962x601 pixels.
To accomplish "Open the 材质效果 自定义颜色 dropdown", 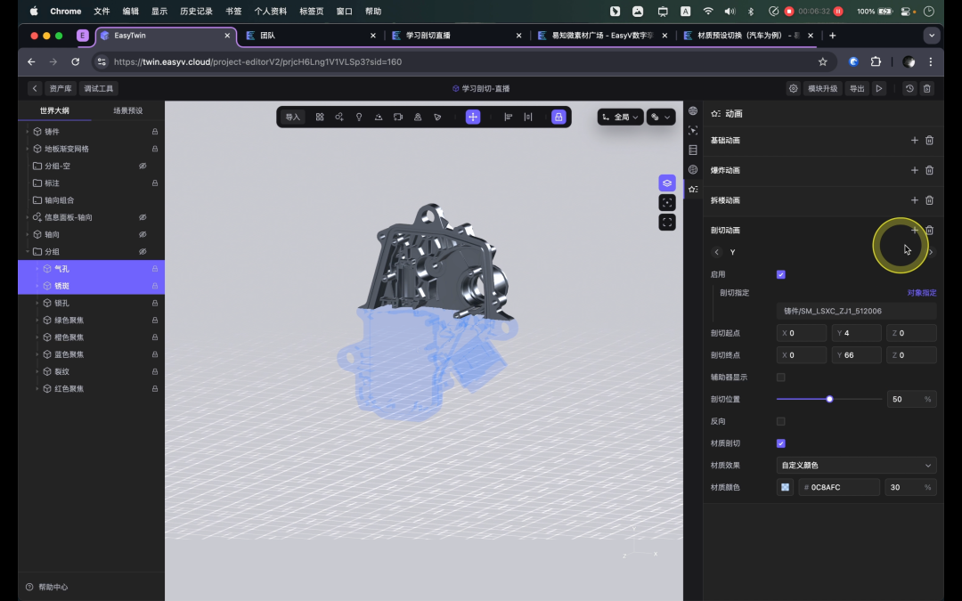I will click(857, 466).
